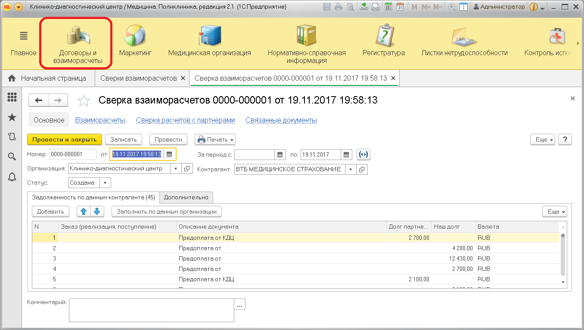Open the Контрагент field's open-form icon
This screenshot has width=584, height=330.
[x=362, y=170]
